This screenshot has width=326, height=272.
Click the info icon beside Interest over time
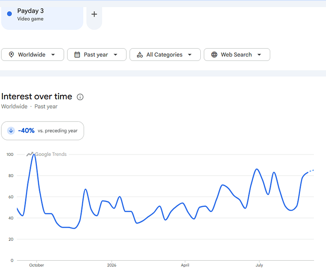pyautogui.click(x=80, y=97)
